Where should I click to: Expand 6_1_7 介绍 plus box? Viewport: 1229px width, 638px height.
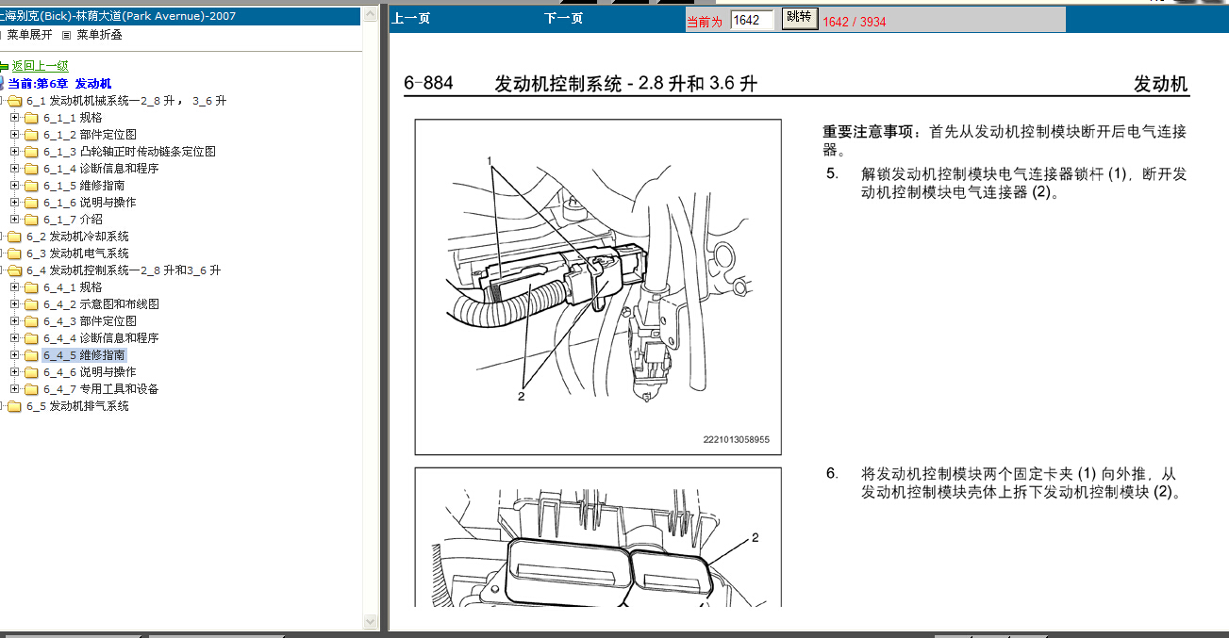[14, 220]
